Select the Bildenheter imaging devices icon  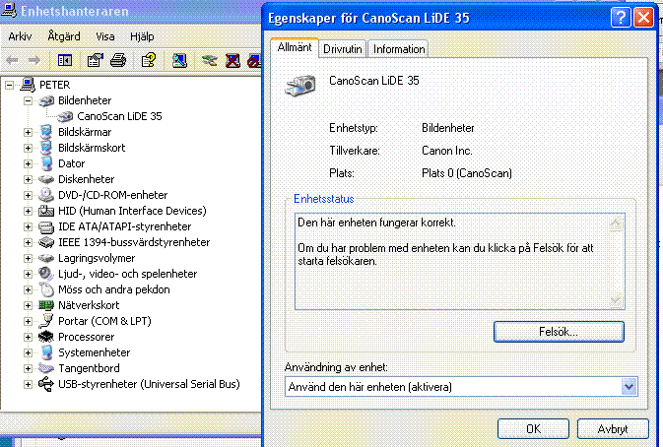[46, 100]
